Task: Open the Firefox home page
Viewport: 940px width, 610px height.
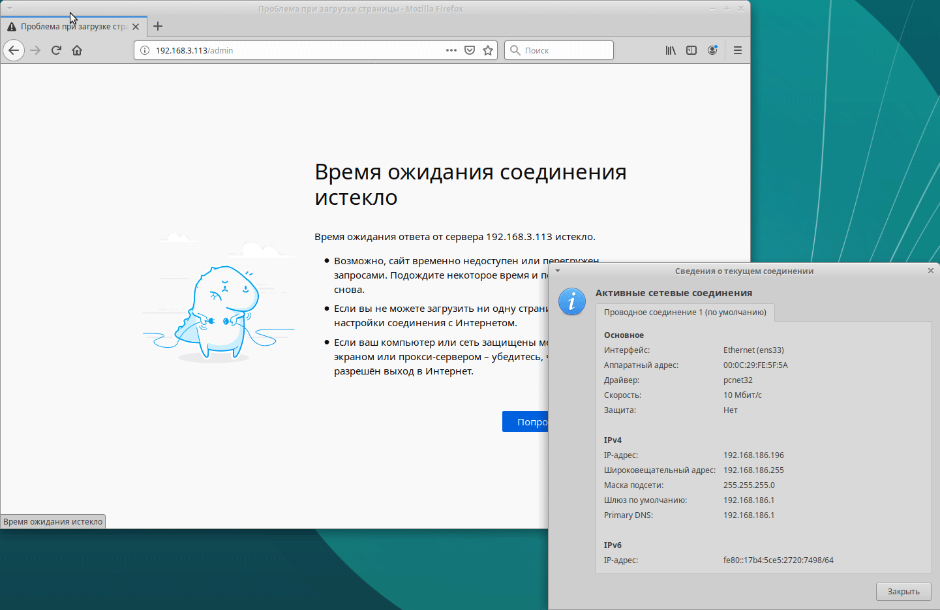Action: tap(77, 50)
